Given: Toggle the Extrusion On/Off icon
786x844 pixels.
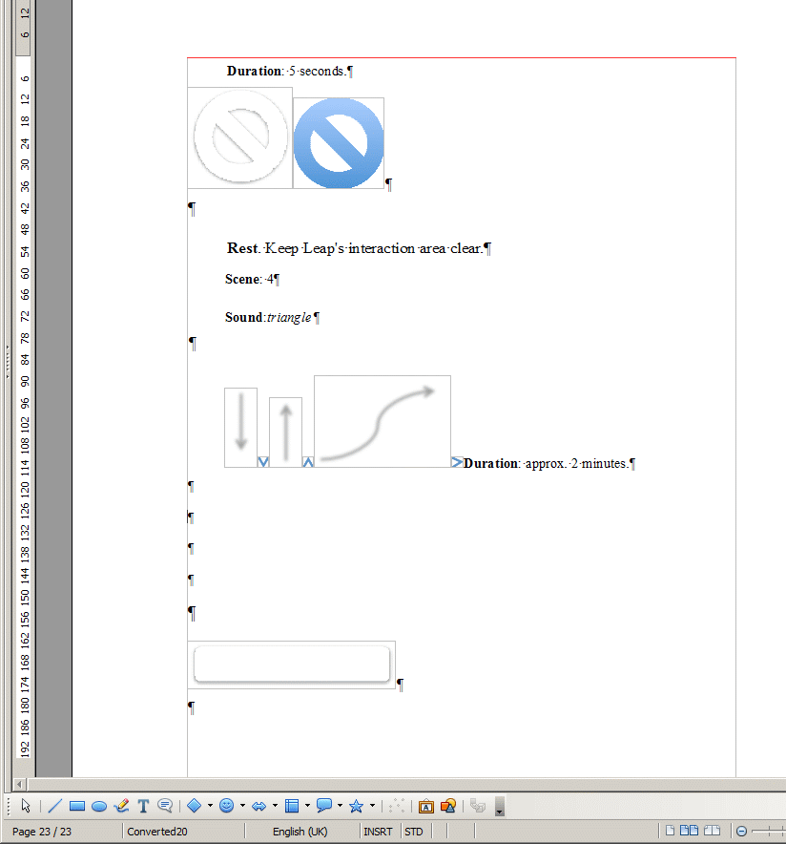Looking at the screenshot, I should point(478,806).
